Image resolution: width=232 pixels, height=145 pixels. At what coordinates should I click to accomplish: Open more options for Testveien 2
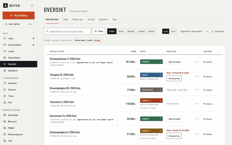pyautogui.click(x=197, y=104)
